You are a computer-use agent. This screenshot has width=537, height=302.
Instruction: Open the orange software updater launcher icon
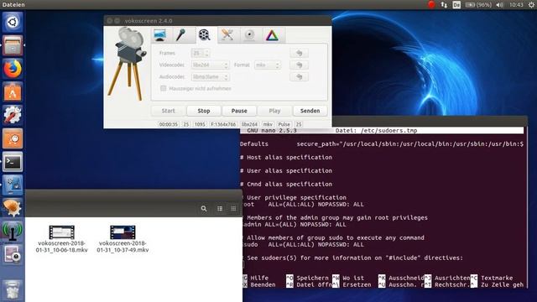pyautogui.click(x=13, y=138)
